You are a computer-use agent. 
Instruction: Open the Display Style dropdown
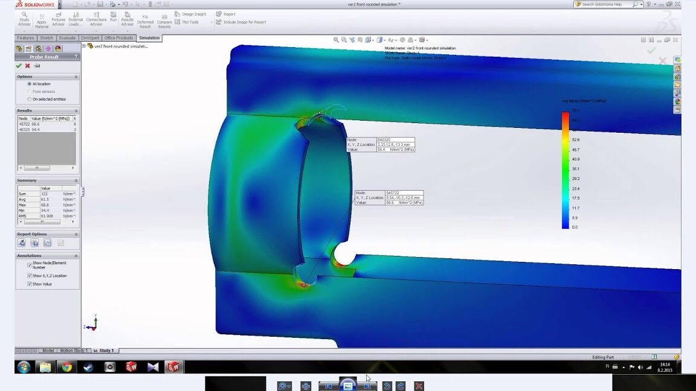coord(381,40)
